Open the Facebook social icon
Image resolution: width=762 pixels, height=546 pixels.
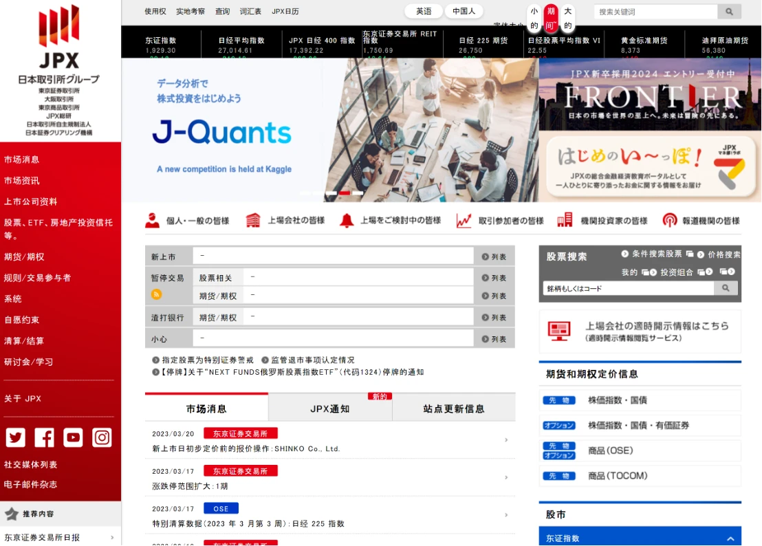pos(44,437)
